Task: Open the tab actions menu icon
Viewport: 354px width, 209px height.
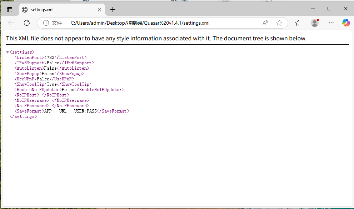Action: coord(10,10)
